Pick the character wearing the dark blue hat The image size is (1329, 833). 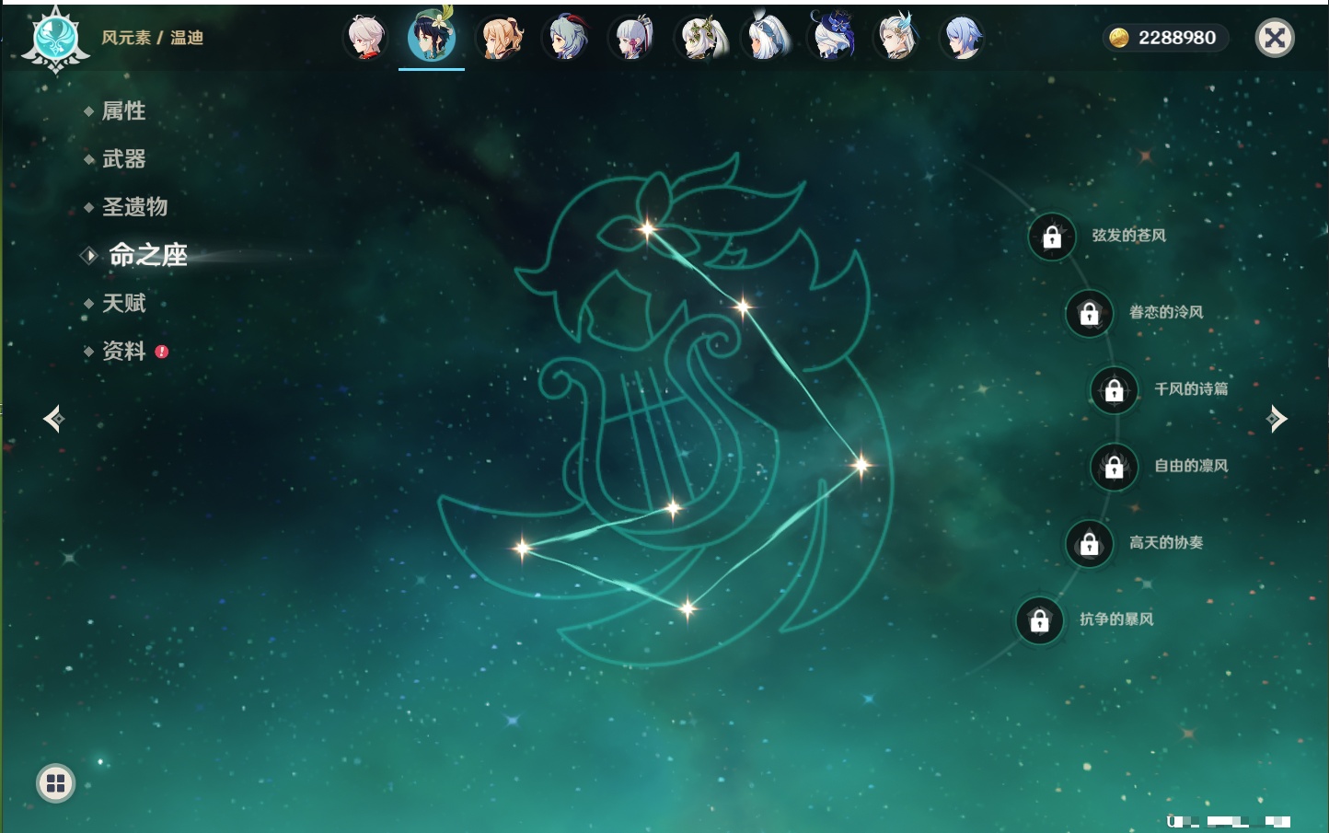click(x=832, y=39)
